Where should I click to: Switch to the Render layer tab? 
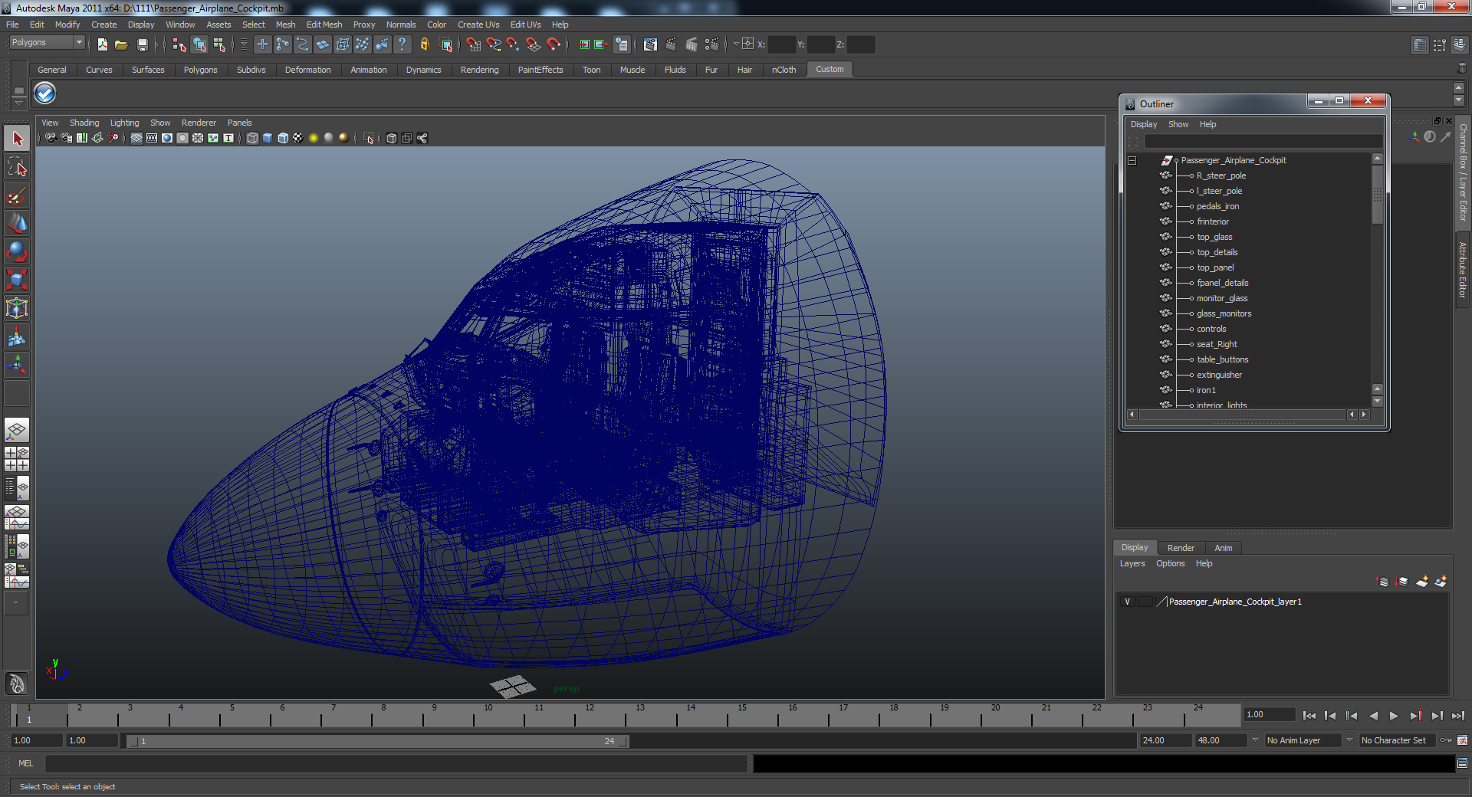[x=1181, y=548]
